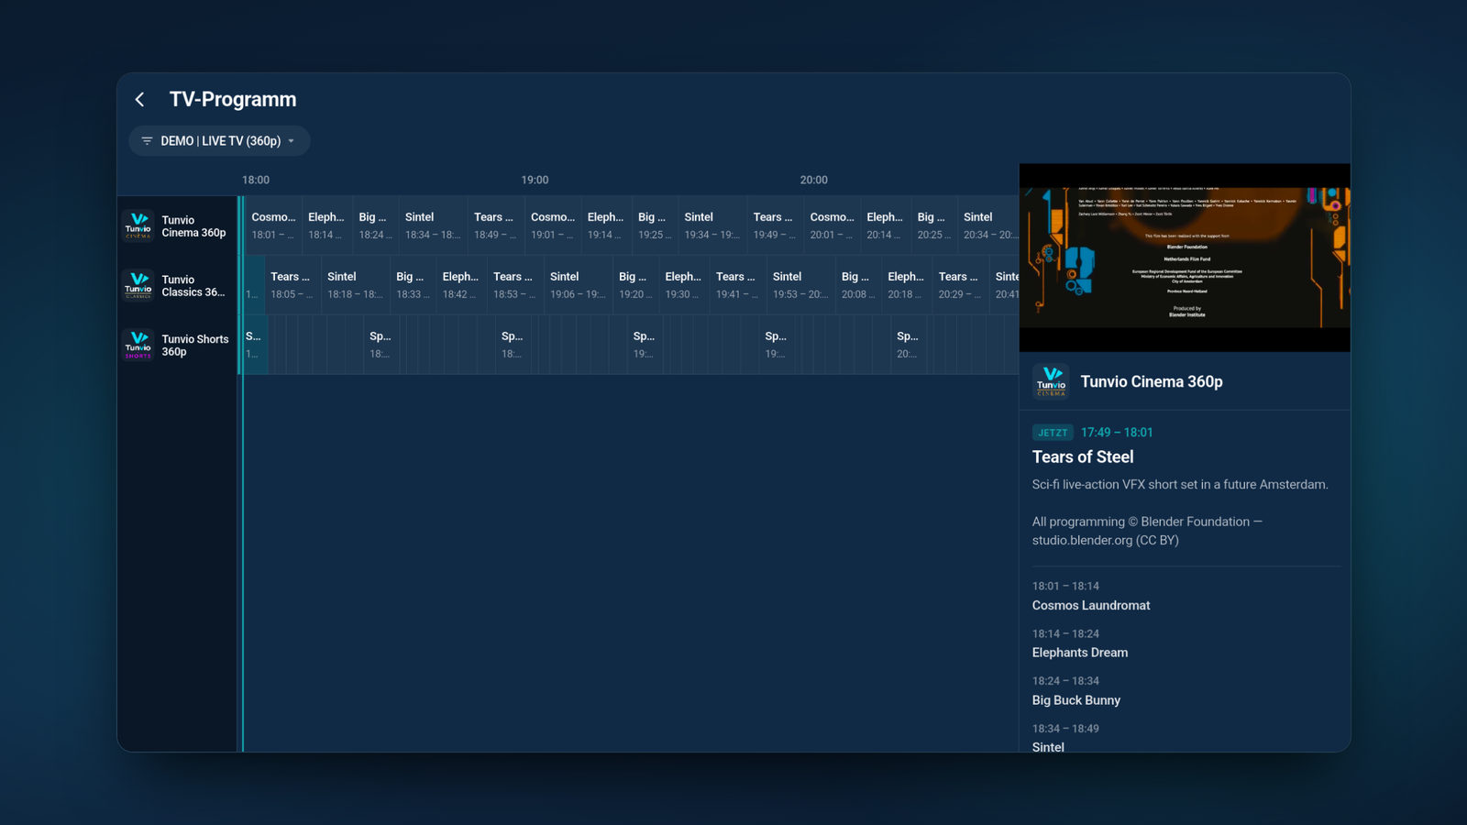Go back using the back arrow
The image size is (1467, 825).
tap(139, 99)
